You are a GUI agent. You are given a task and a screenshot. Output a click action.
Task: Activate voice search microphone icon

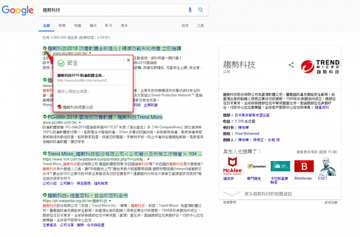190,10
